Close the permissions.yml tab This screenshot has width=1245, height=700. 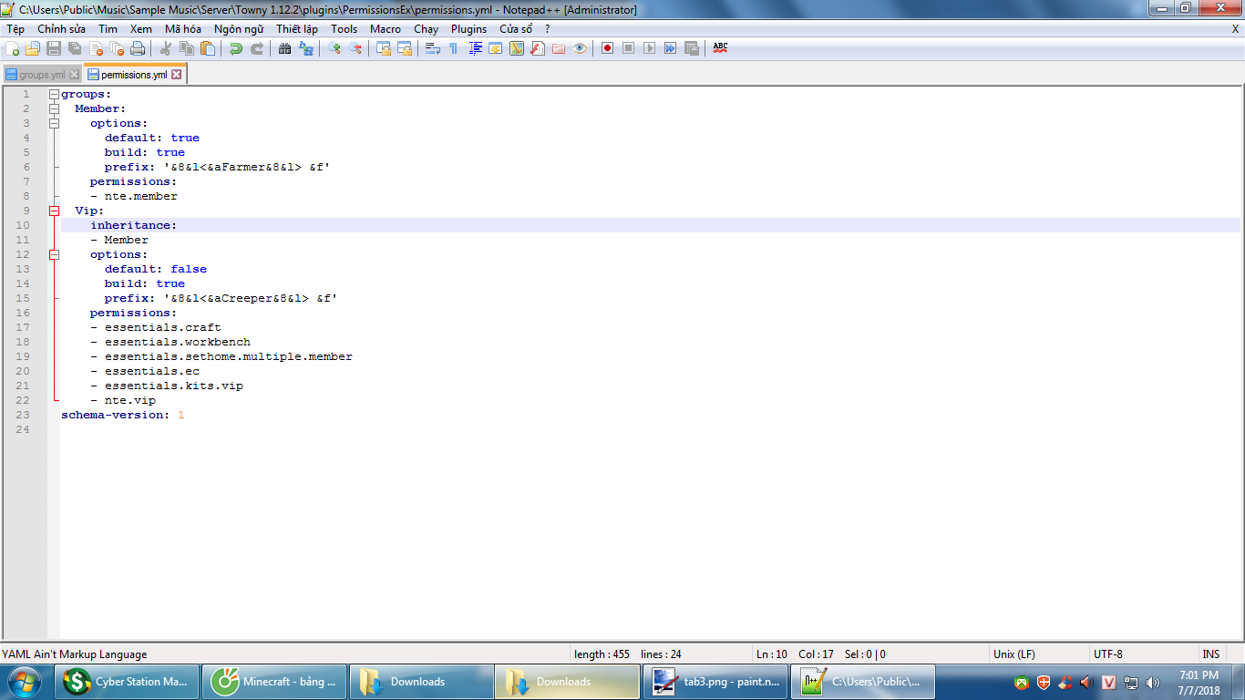click(x=175, y=76)
